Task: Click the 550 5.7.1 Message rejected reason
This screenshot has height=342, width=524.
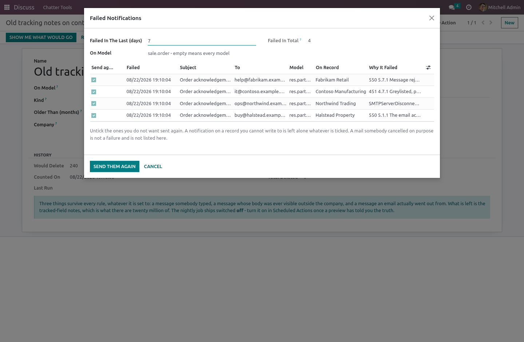Action: click(x=394, y=80)
